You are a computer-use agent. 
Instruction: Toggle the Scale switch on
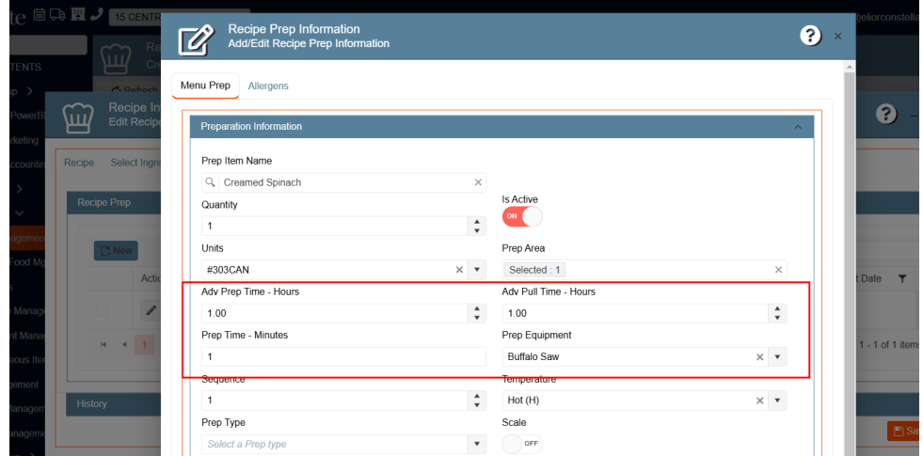[521, 444]
